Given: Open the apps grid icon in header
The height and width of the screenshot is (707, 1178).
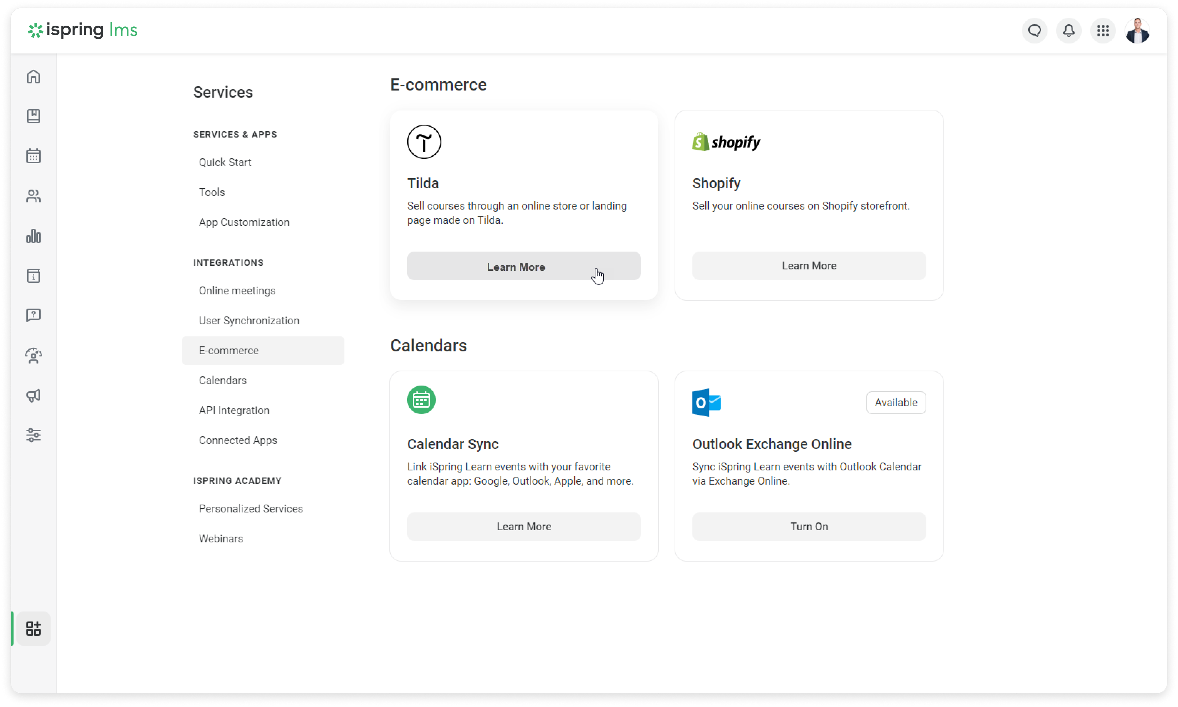Looking at the screenshot, I should [x=1103, y=31].
